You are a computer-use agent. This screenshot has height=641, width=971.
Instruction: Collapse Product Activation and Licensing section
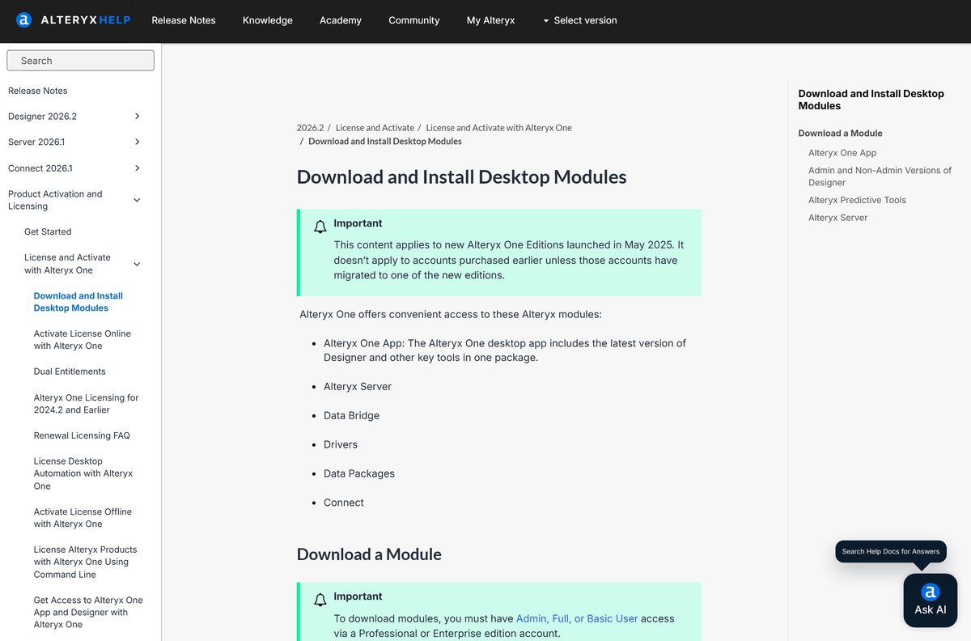[137, 200]
